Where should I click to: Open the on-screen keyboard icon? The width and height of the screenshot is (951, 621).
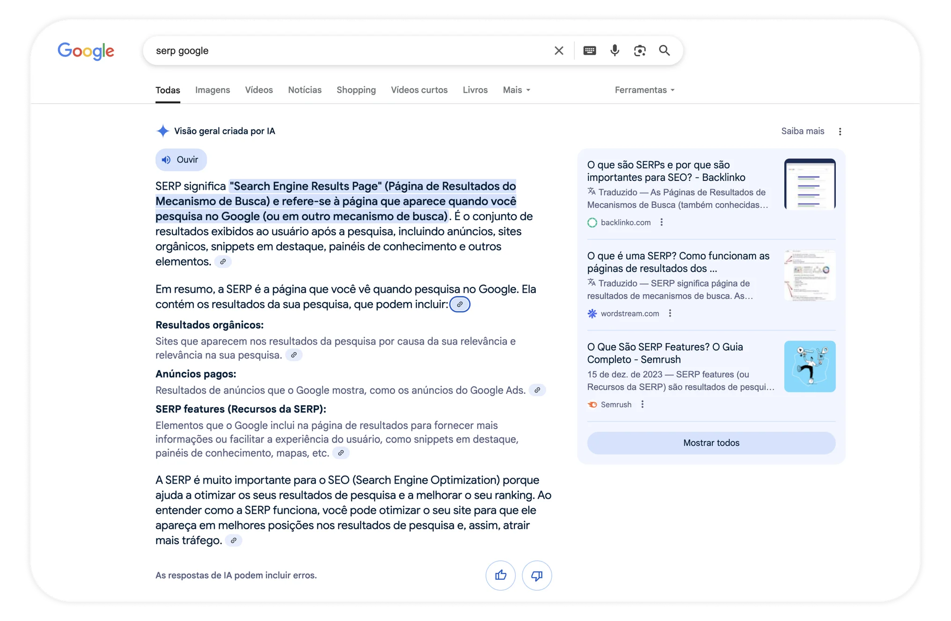[590, 51]
